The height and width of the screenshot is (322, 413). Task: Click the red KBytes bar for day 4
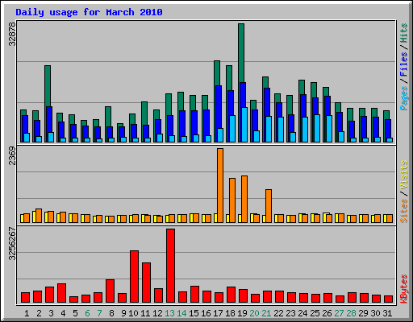coord(61,293)
